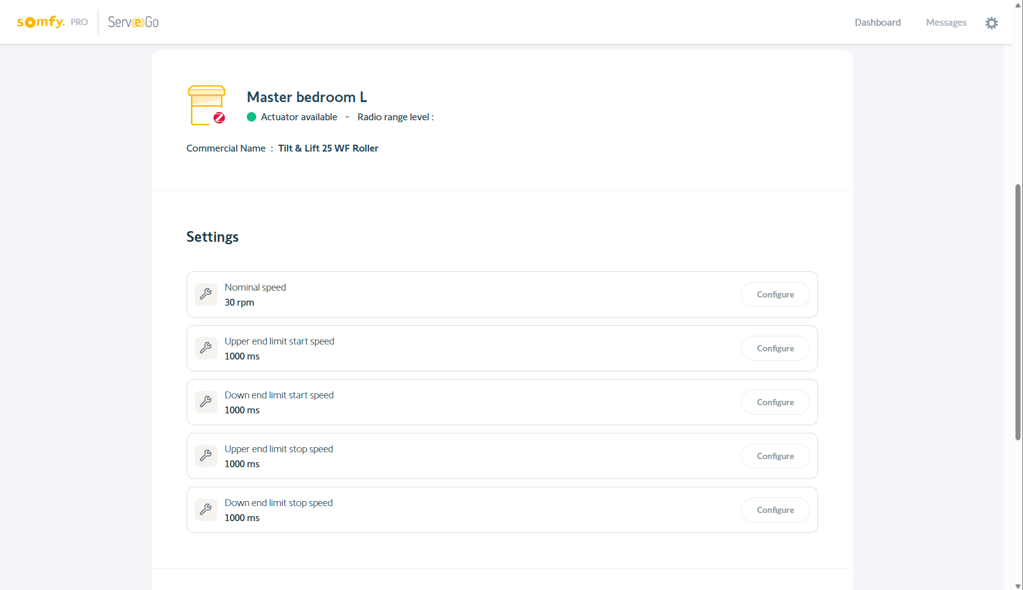Click the vertical page scrollbar thumb
The height and width of the screenshot is (590, 1023).
(1018, 313)
